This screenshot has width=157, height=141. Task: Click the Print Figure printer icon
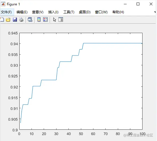(x=21, y=19)
